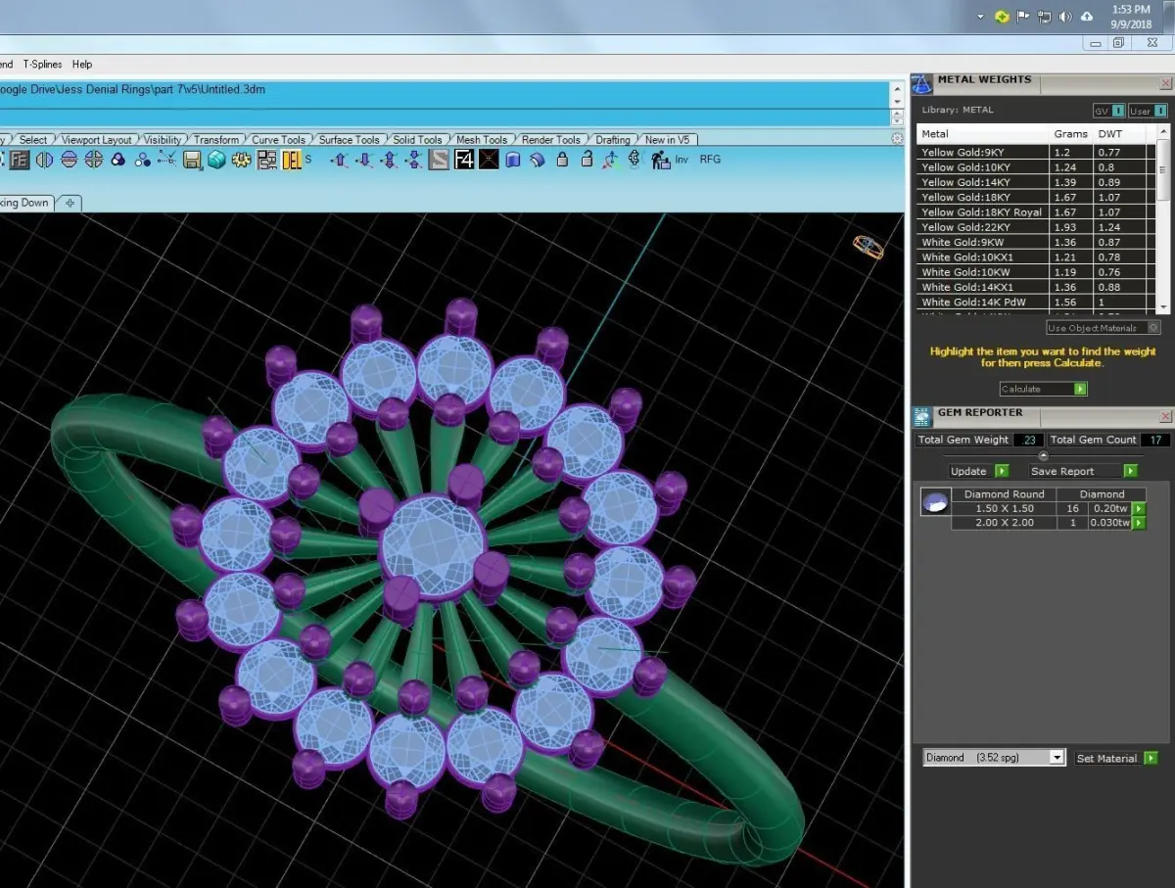Expand the 1.50 X 1.50 diamond row arrow
The height and width of the screenshot is (888, 1175).
coord(1138,508)
